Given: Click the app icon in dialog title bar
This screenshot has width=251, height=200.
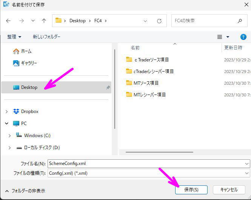Looking at the screenshot, I should click(x=6, y=4).
